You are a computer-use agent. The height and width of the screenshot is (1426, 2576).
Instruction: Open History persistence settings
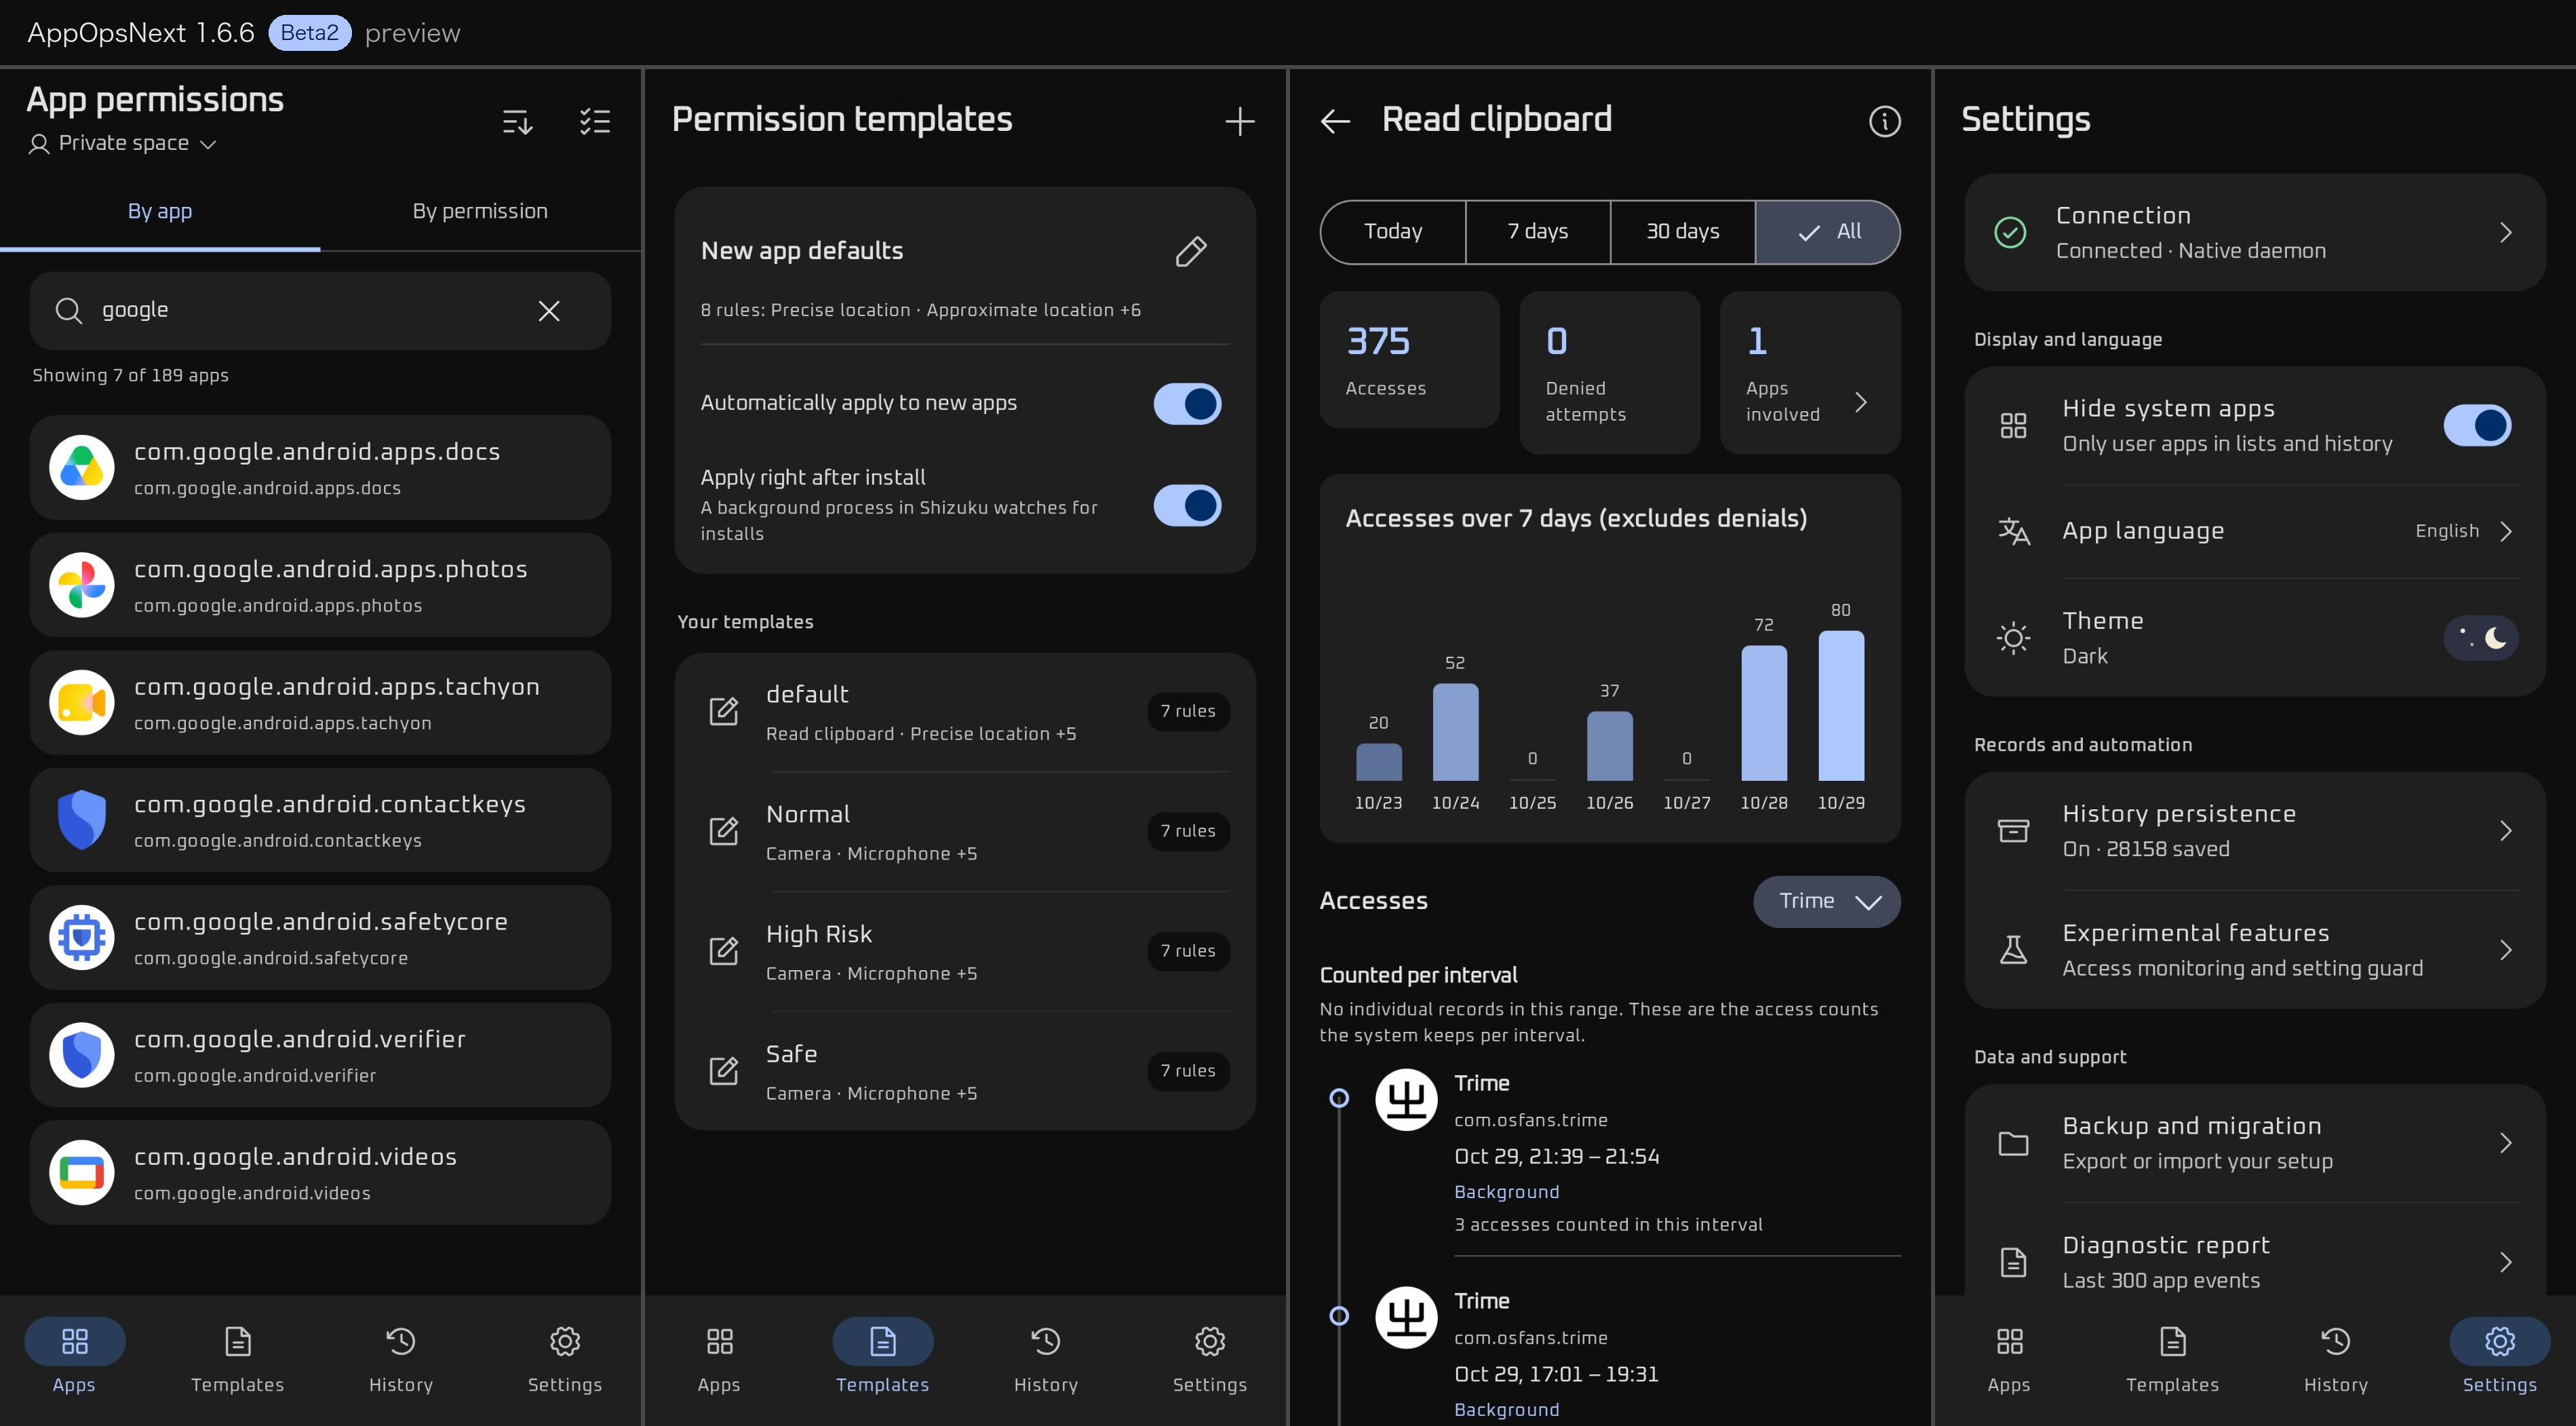coord(2255,831)
